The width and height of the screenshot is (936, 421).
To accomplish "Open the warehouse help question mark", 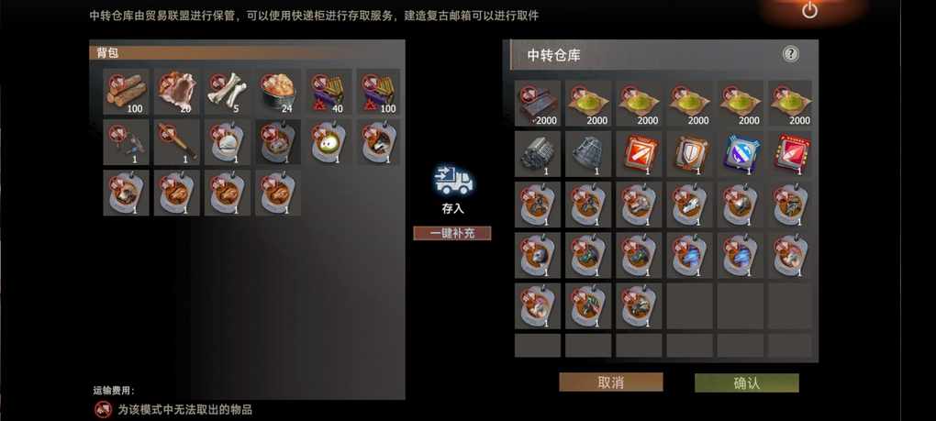I will point(790,54).
